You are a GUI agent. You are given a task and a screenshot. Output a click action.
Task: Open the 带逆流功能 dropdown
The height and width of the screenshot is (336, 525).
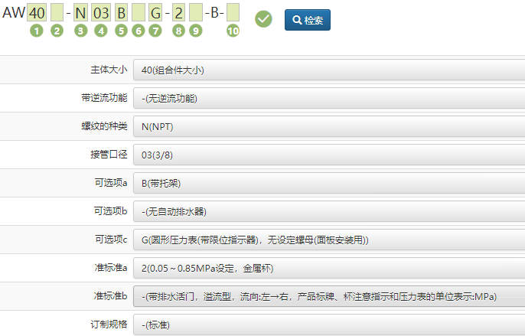tap(328, 98)
